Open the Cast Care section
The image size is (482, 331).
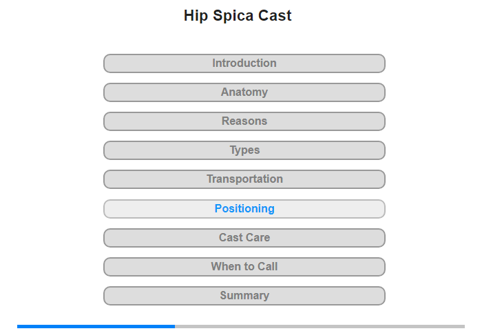coord(244,238)
